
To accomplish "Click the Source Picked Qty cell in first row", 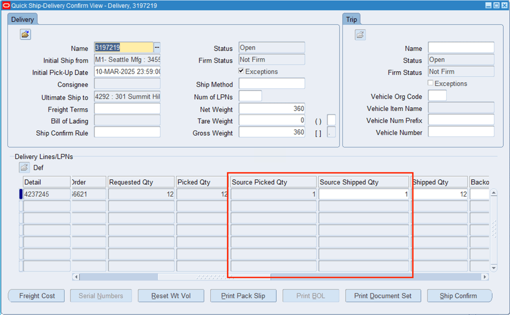I will pos(273,194).
